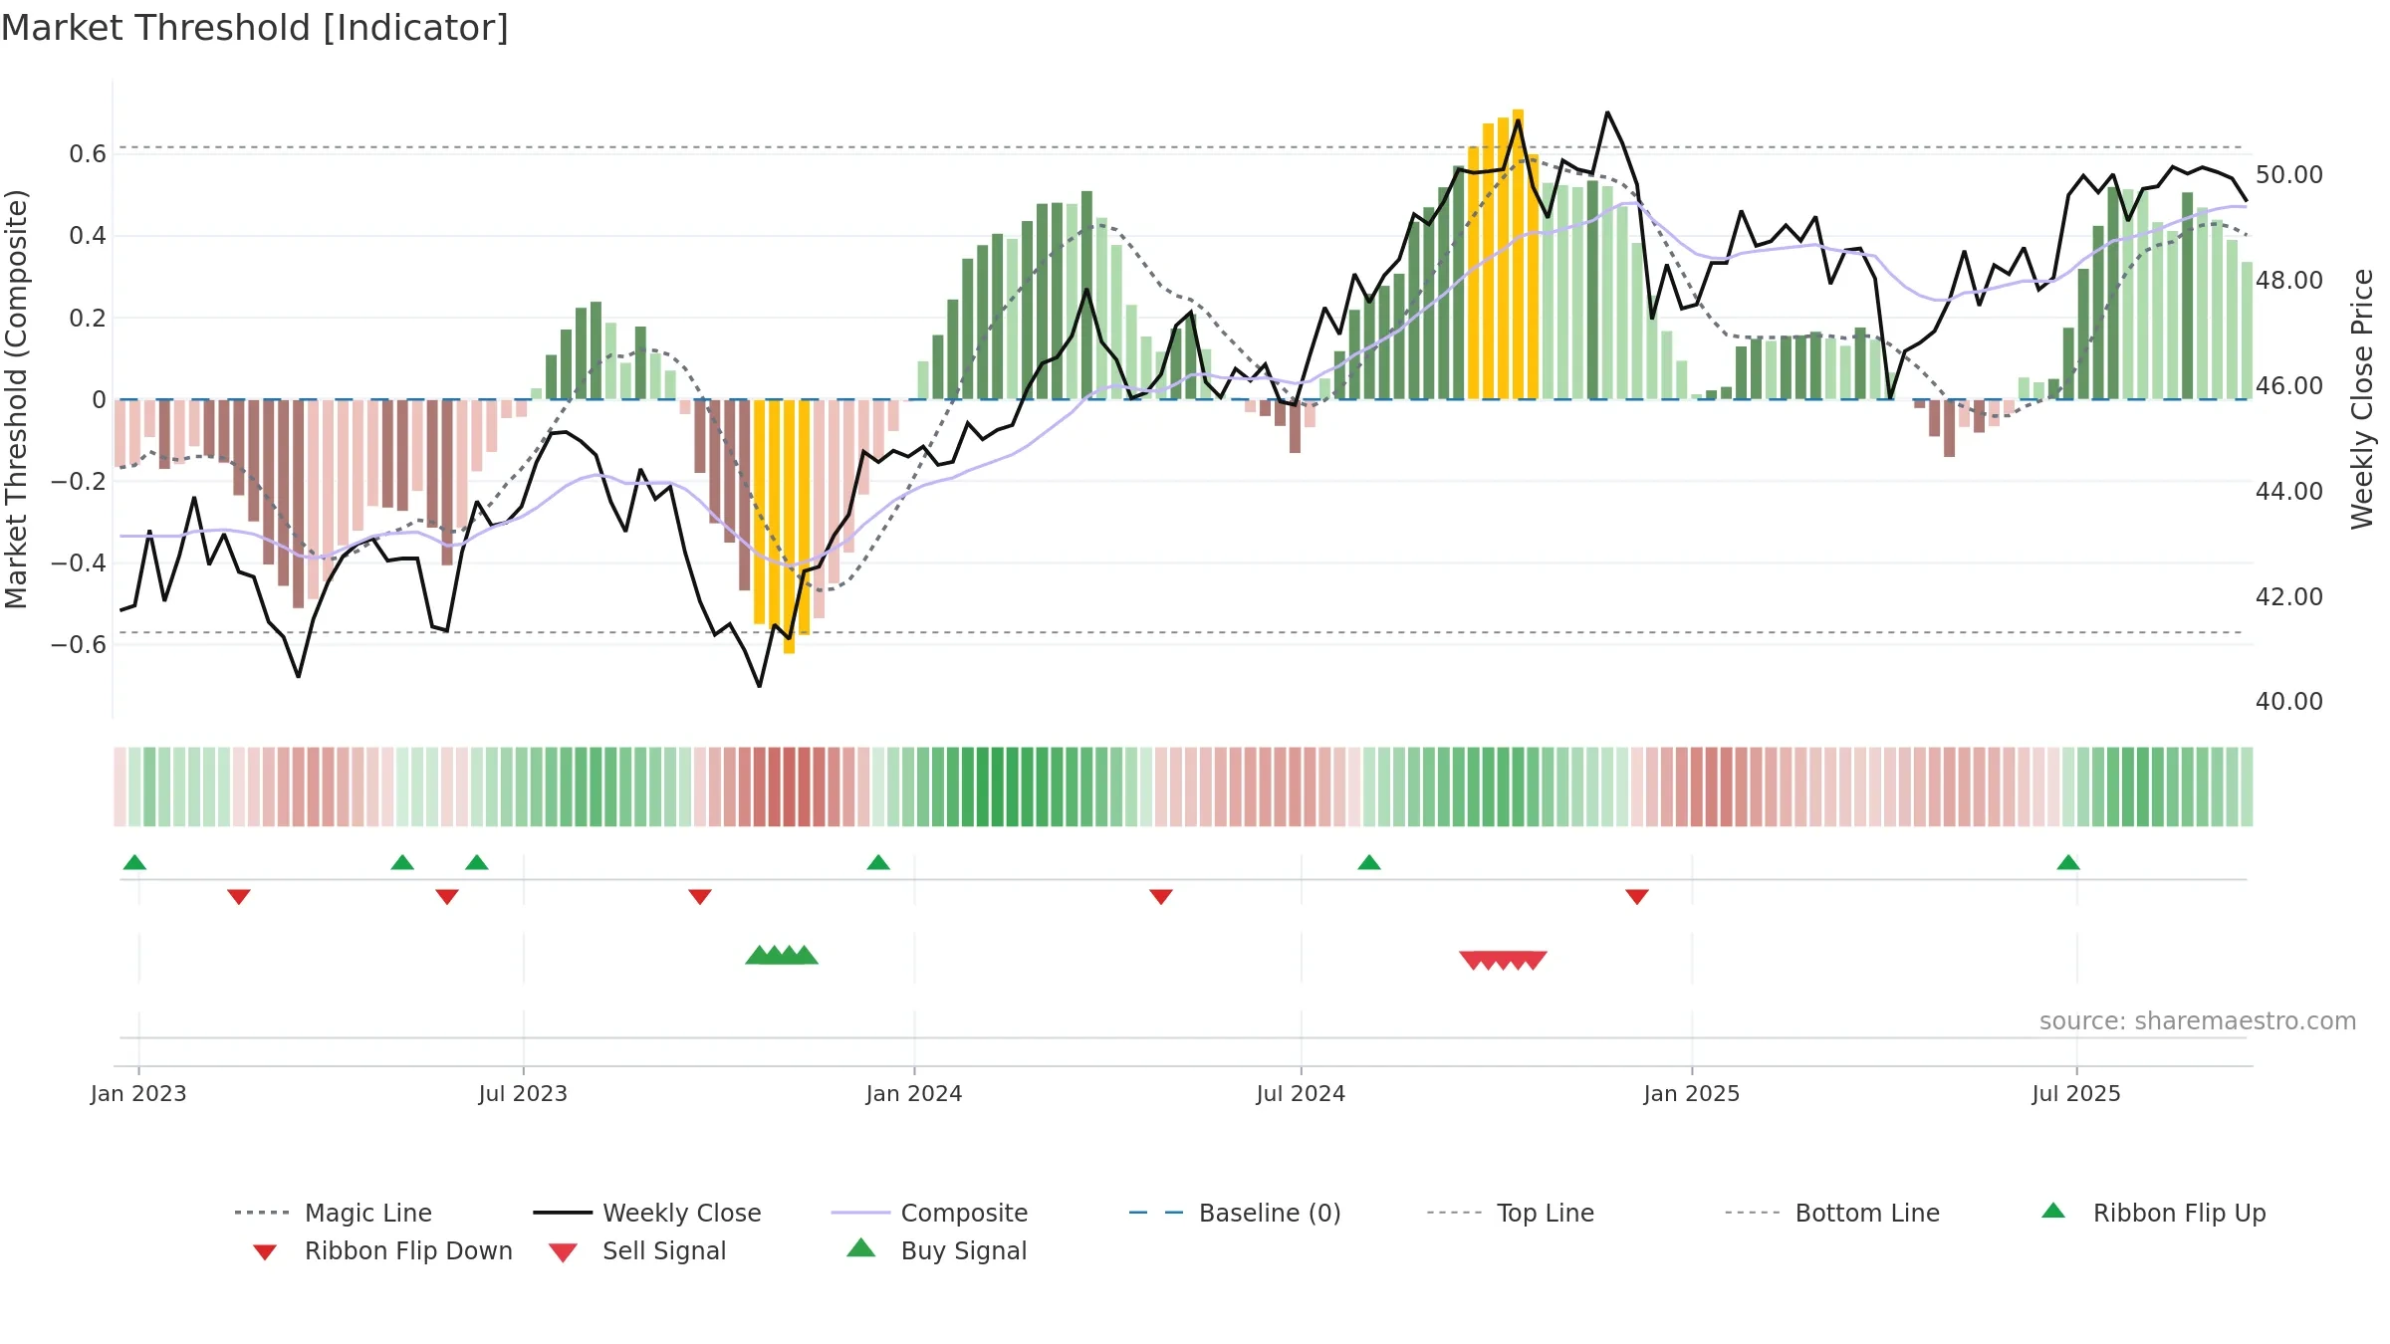
Task: Click the 50.00 right axis tick label
Action: coord(2289,175)
